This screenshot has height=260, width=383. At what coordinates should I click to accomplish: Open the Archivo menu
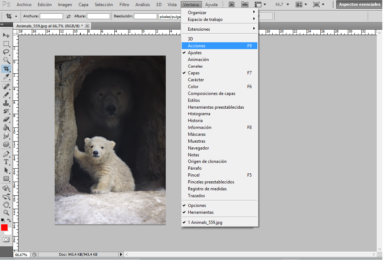pos(24,4)
